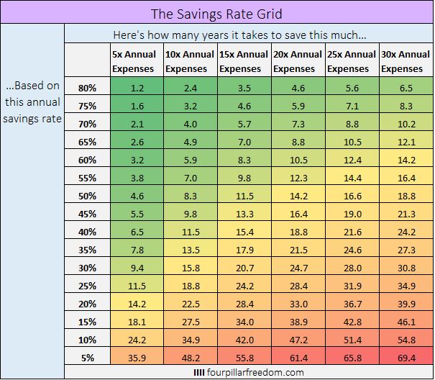
Task: Select the 25x Annual Expenses column header
Action: coord(352,60)
